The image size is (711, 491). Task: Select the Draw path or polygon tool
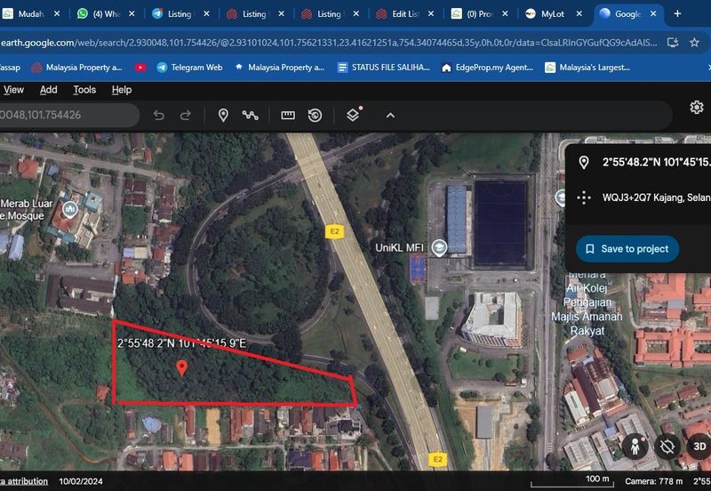point(250,116)
